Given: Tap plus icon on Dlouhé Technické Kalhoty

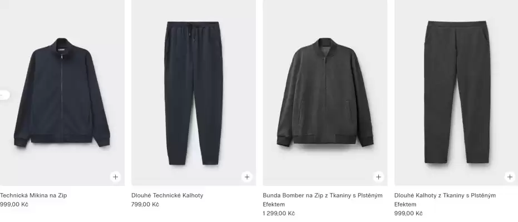Looking at the screenshot, I should (247, 177).
